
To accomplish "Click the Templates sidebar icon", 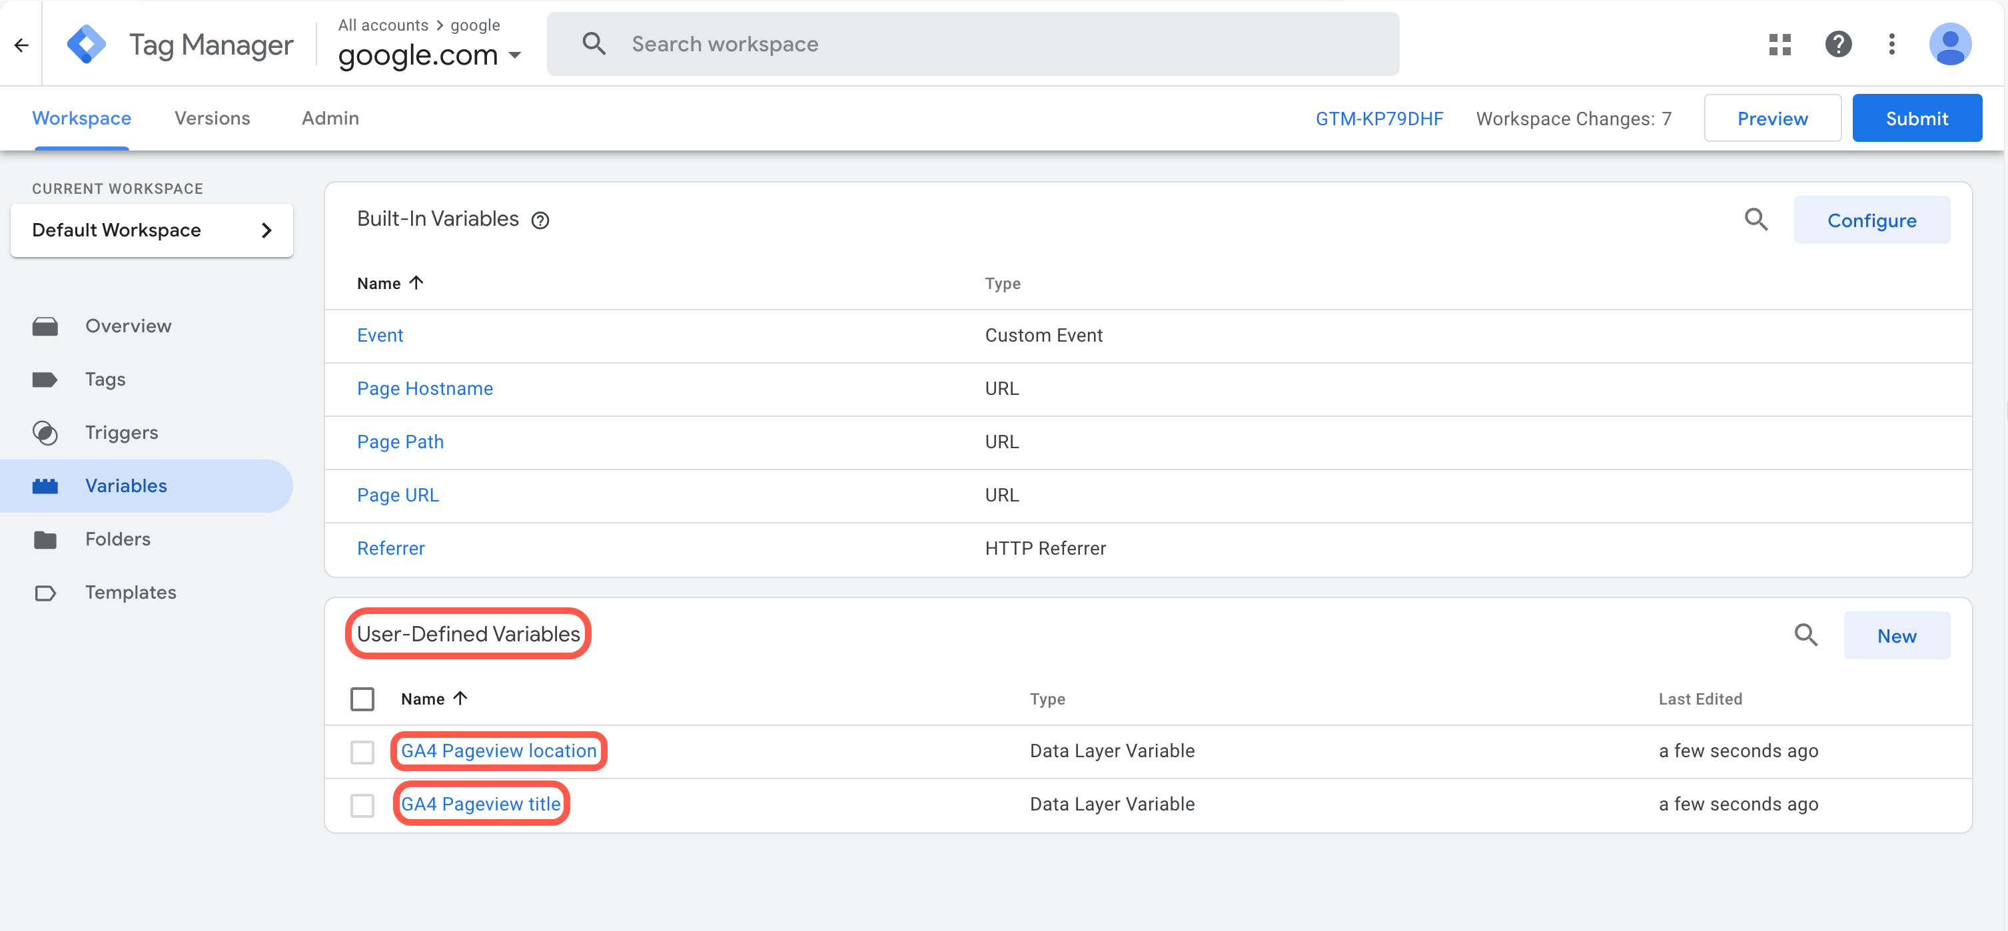I will tap(45, 593).
